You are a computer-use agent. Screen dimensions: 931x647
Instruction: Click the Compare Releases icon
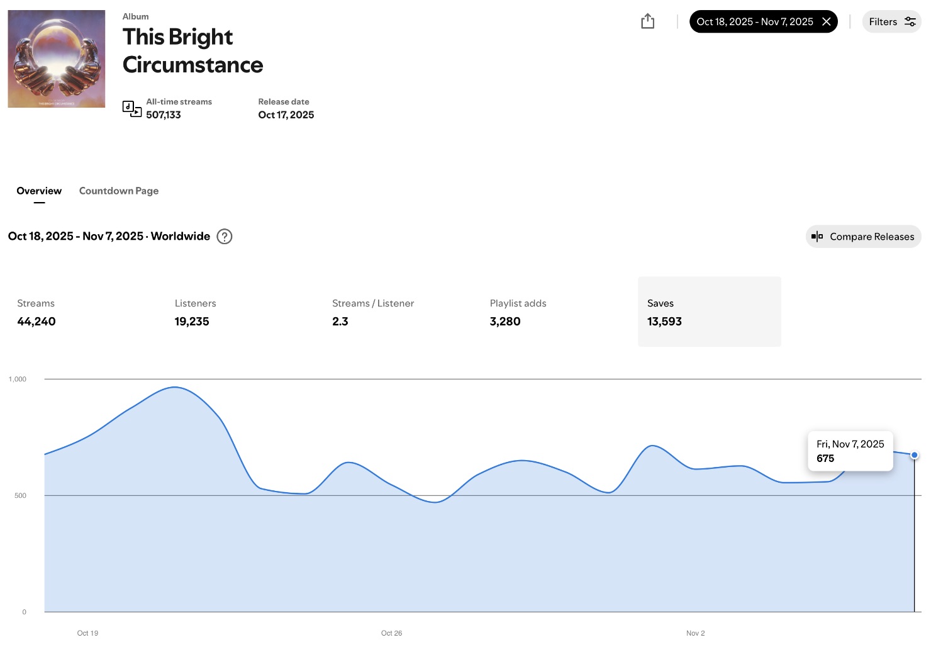pos(817,237)
